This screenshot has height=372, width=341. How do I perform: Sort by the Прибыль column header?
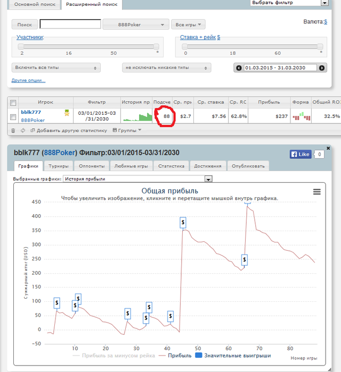(269, 102)
